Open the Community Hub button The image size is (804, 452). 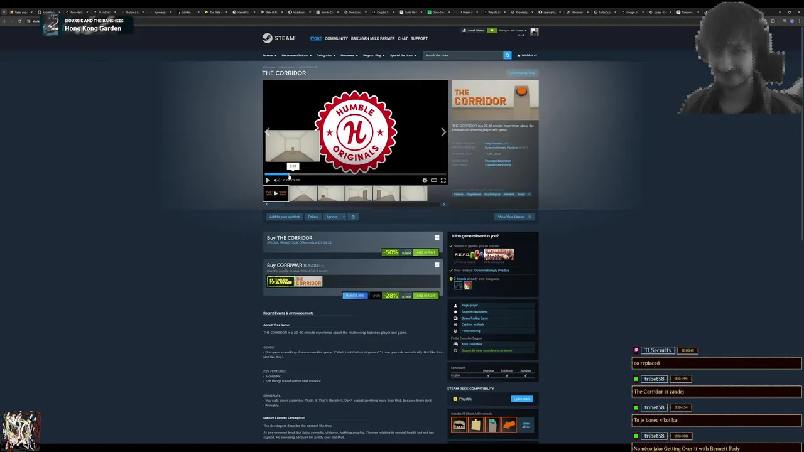pyautogui.click(x=523, y=73)
